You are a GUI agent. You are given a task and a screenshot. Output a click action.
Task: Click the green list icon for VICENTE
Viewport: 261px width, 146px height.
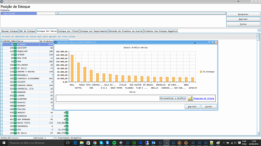pyautogui.click(x=15, y=82)
